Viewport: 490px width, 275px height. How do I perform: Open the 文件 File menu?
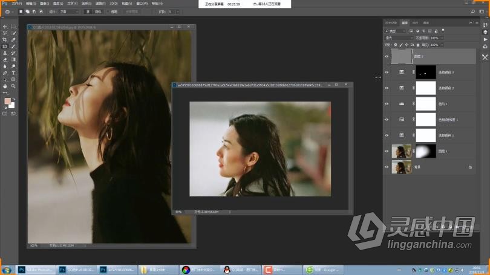point(17,4)
